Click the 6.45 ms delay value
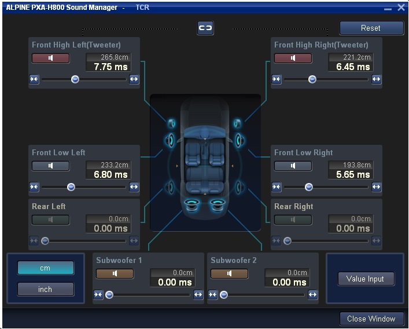 (353, 67)
